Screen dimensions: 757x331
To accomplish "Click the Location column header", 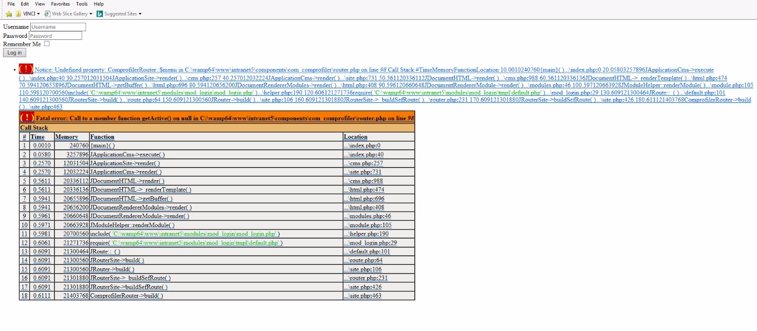I will [379, 137].
